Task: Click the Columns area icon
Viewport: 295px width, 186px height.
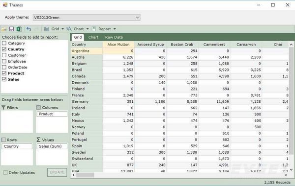Action: click(x=38, y=108)
